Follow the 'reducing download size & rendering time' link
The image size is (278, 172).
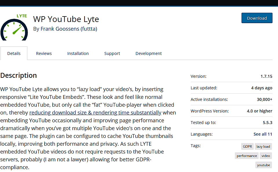[x=95, y=112]
